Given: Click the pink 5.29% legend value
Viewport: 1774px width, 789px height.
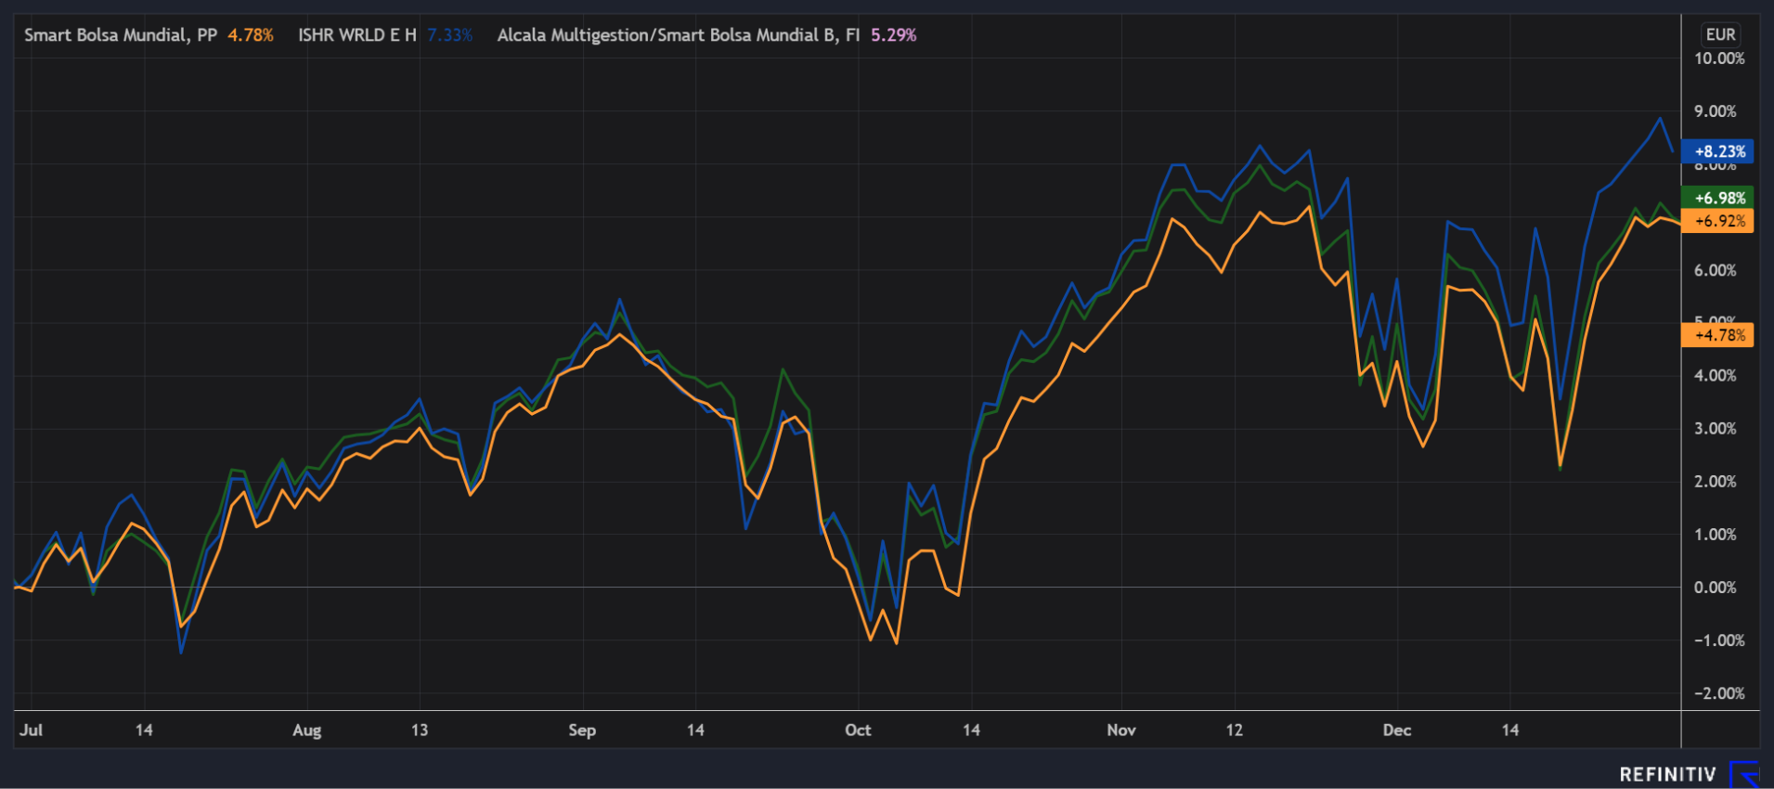Looking at the screenshot, I should pos(894,35).
